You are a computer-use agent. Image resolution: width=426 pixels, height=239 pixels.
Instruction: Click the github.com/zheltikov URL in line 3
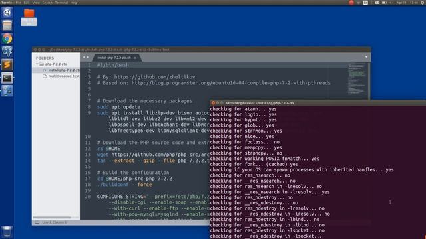point(154,77)
